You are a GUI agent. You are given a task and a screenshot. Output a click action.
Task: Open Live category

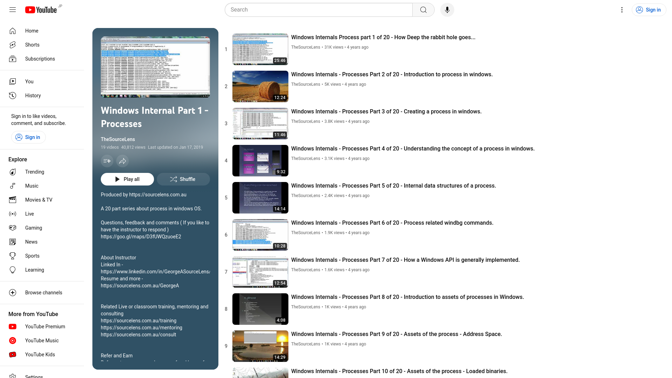(42, 214)
